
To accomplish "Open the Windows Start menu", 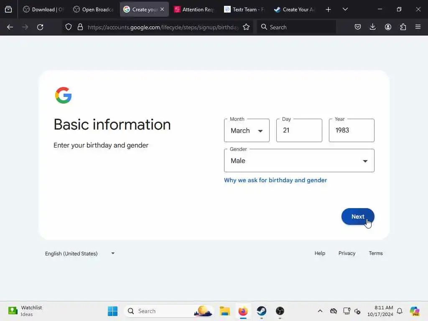I will point(112,311).
